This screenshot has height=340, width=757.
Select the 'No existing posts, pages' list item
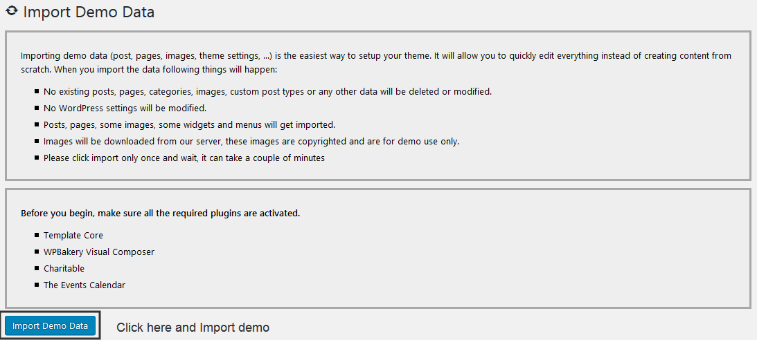click(267, 91)
